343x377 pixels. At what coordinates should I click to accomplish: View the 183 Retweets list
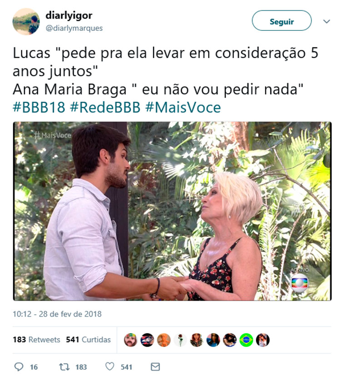coord(36,339)
